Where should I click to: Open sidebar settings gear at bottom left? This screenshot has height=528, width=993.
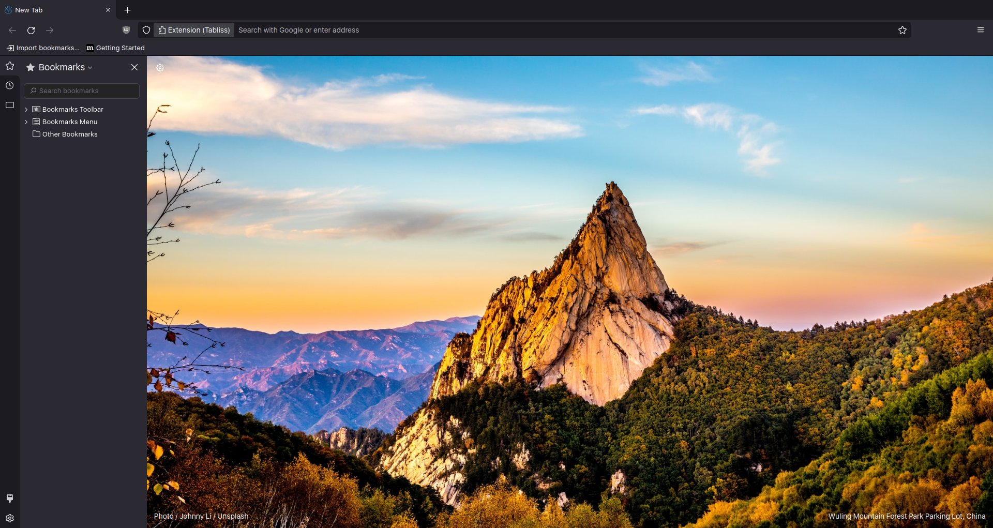[x=9, y=518]
